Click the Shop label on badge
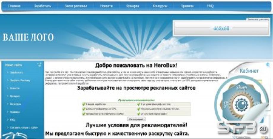The width and height of the screenshot is (273, 139). (x=241, y=87)
